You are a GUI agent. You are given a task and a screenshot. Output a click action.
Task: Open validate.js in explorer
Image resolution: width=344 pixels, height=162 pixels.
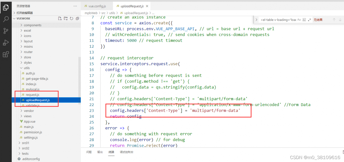(33, 106)
